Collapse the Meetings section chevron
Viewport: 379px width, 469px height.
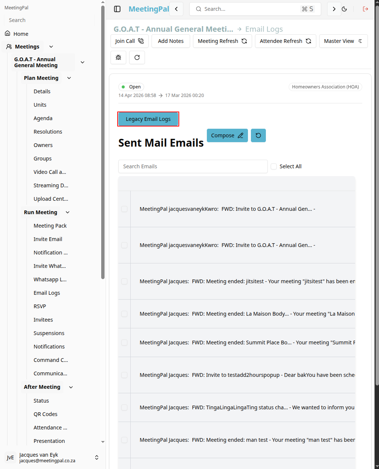pos(51,47)
